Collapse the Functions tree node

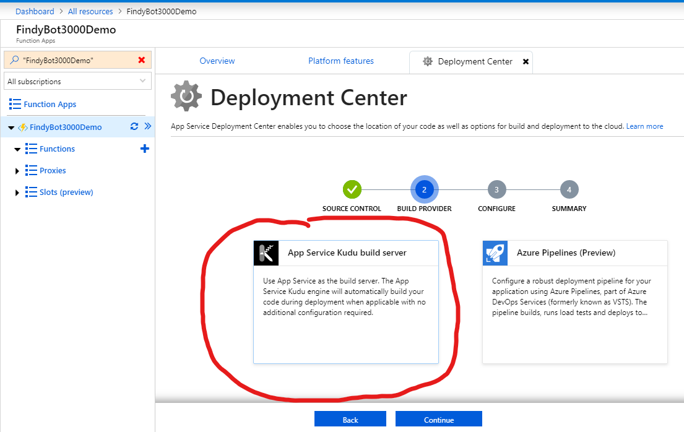pyautogui.click(x=17, y=149)
